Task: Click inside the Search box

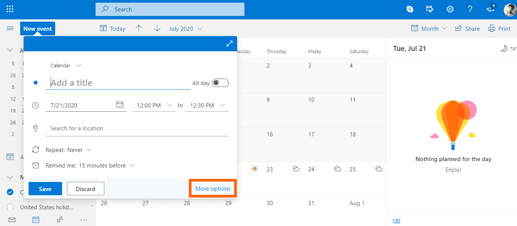Action: coord(170,9)
